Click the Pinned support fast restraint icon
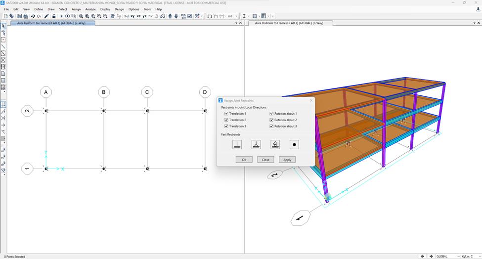 pyautogui.click(x=256, y=144)
